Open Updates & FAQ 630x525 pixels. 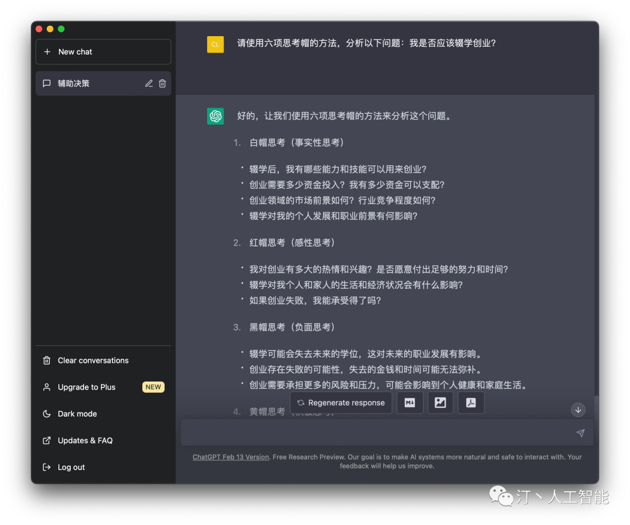(x=103, y=440)
